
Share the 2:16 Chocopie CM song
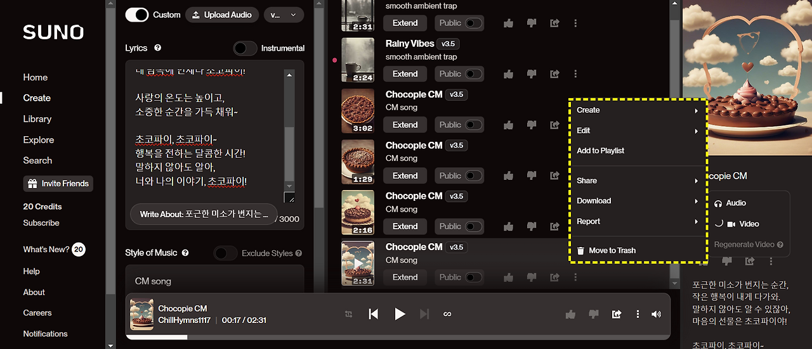554,226
